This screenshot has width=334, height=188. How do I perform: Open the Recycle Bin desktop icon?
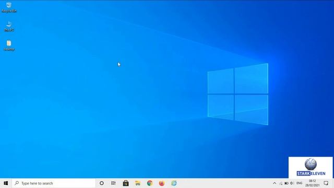9,7
